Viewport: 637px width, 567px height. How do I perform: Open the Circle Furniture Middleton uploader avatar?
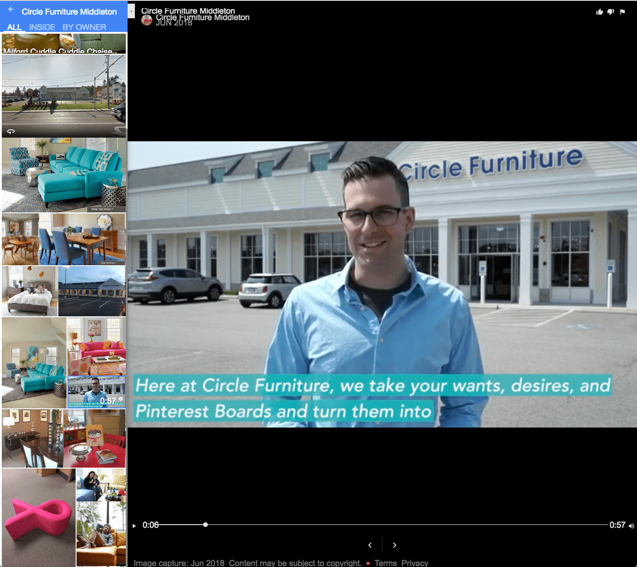coord(147,20)
